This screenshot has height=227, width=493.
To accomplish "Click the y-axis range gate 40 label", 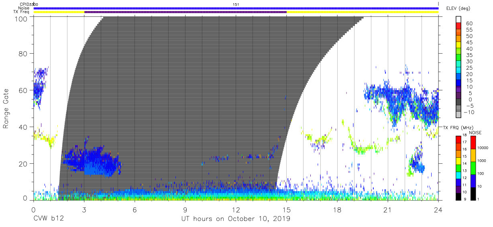I will click(x=23, y=127).
